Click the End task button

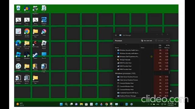click(x=159, y=41)
